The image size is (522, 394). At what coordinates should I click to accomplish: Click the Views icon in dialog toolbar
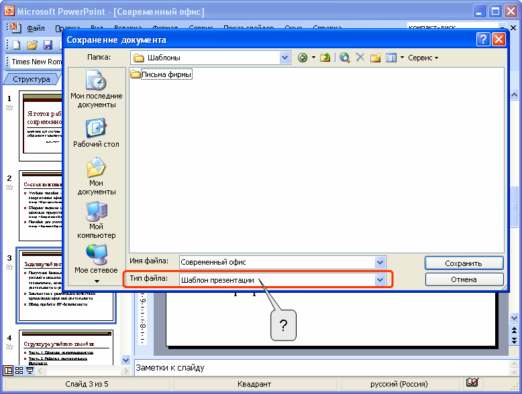[391, 58]
